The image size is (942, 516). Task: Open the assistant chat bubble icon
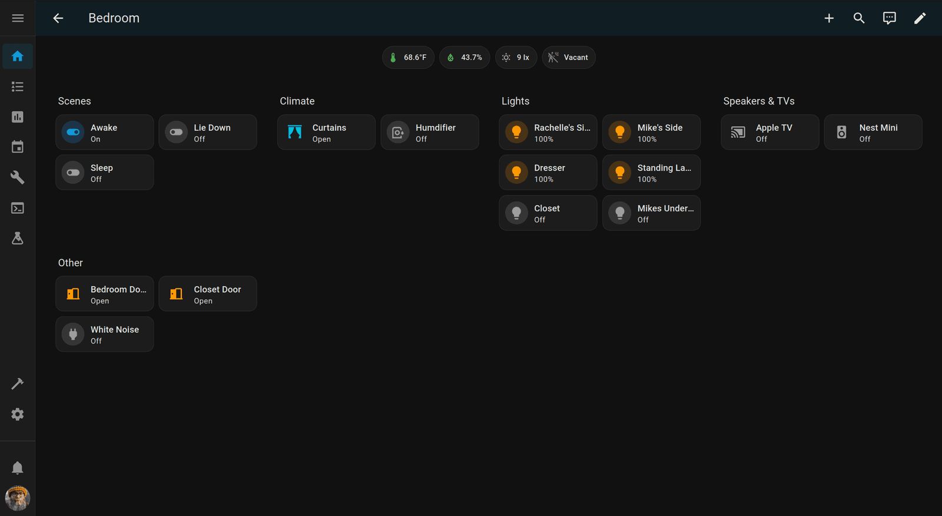pos(889,18)
